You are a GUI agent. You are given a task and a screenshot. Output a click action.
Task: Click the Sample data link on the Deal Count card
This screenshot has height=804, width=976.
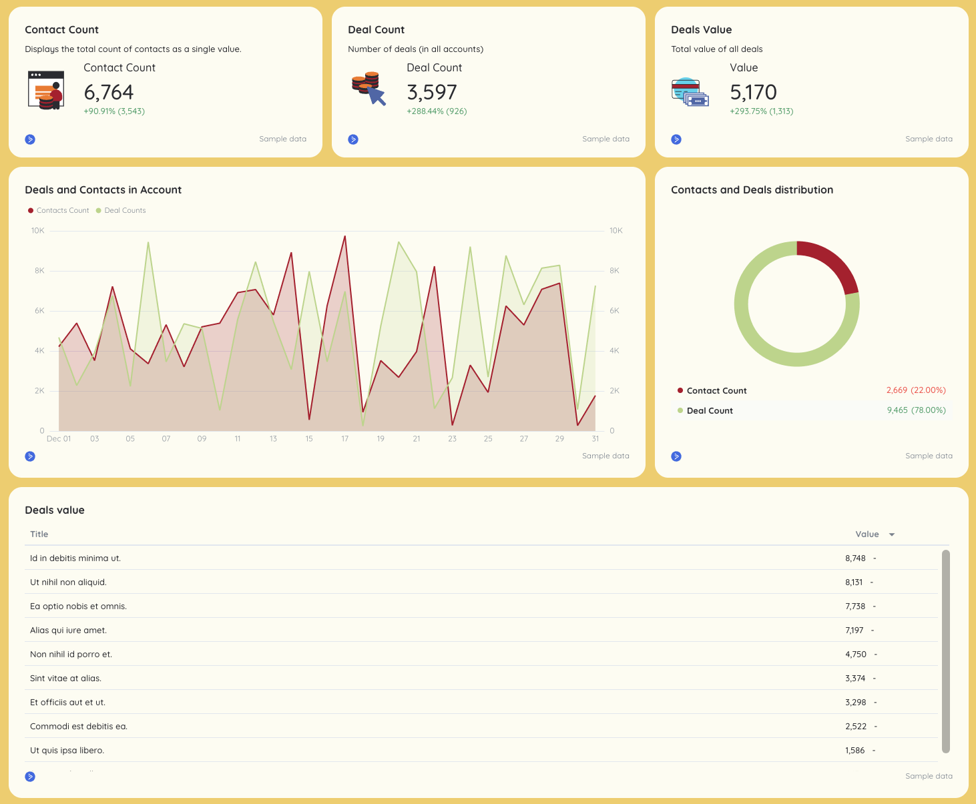tap(605, 139)
